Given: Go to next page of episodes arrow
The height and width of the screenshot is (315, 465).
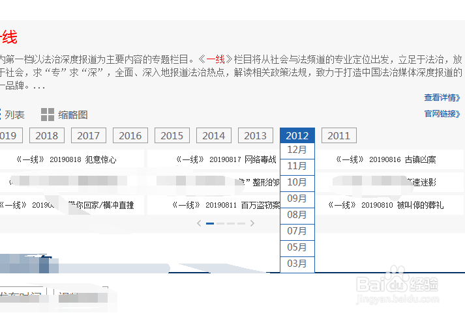Looking at the screenshot, I should 252,223.
